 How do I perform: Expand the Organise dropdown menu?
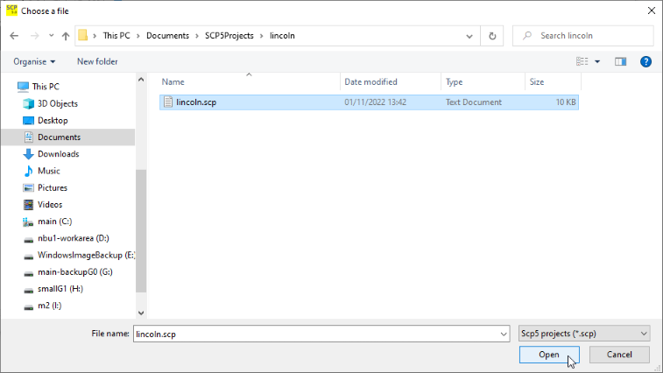(x=35, y=61)
